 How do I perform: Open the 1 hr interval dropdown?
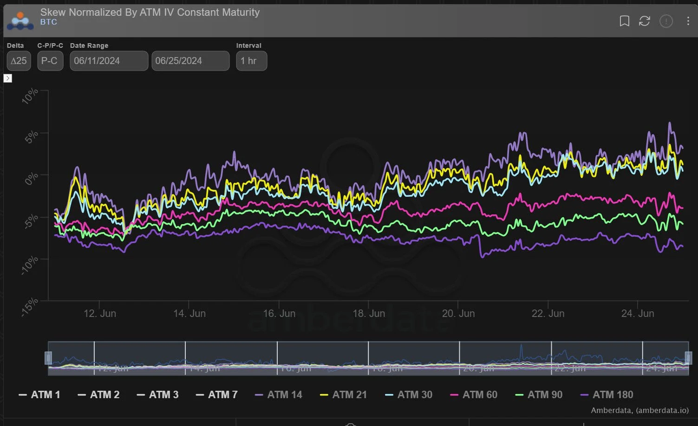[x=251, y=61]
